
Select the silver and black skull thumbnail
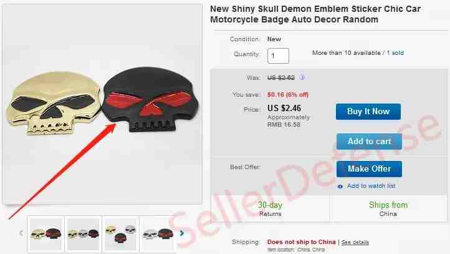point(158,233)
